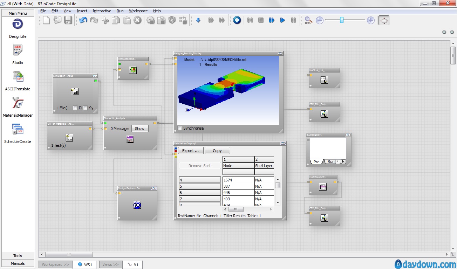Select the Run tab in AuditDisplay1
This screenshot has width=457, height=269.
(x=330, y=161)
